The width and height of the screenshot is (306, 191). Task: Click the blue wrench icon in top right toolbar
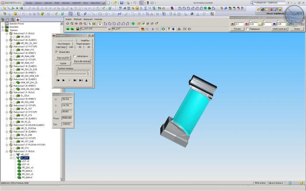(226, 8)
